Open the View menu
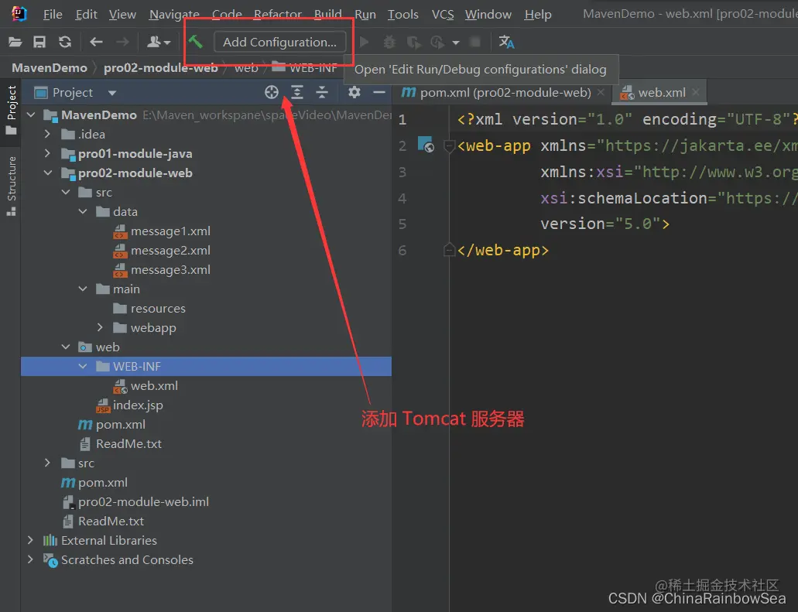Image resolution: width=798 pixels, height=612 pixels. 122,15
